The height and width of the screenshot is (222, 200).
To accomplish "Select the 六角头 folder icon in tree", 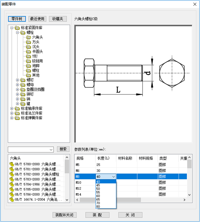I will [29, 37].
